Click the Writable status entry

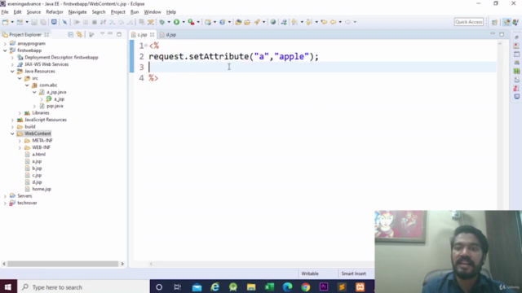click(310, 273)
